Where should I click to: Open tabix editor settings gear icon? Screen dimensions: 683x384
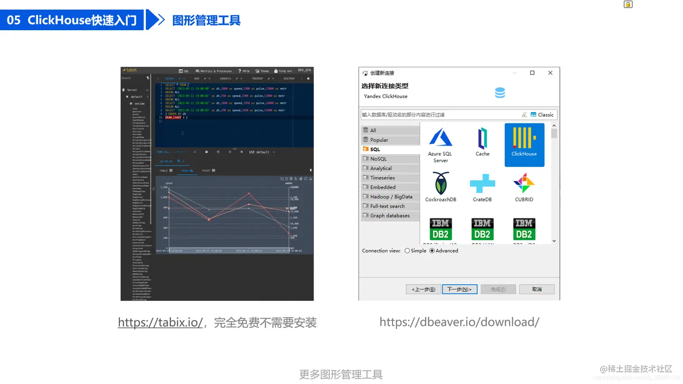(308, 79)
